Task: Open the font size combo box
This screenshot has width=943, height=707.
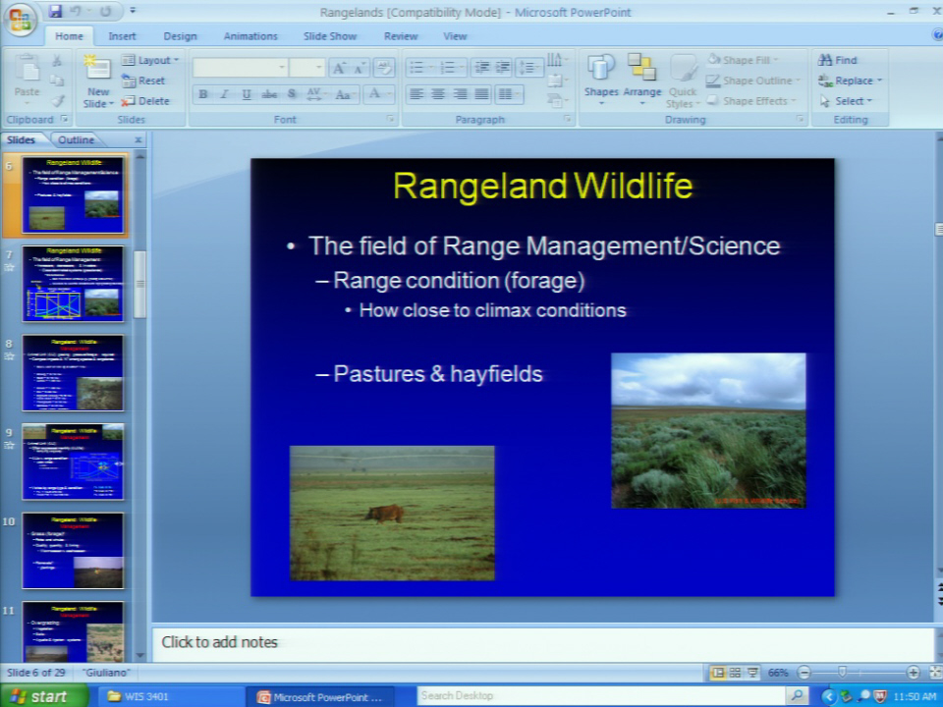Action: [x=306, y=68]
